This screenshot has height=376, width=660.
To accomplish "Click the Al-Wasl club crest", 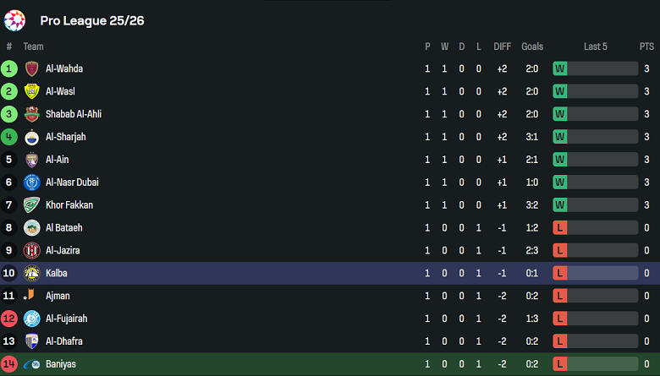I will (x=32, y=91).
